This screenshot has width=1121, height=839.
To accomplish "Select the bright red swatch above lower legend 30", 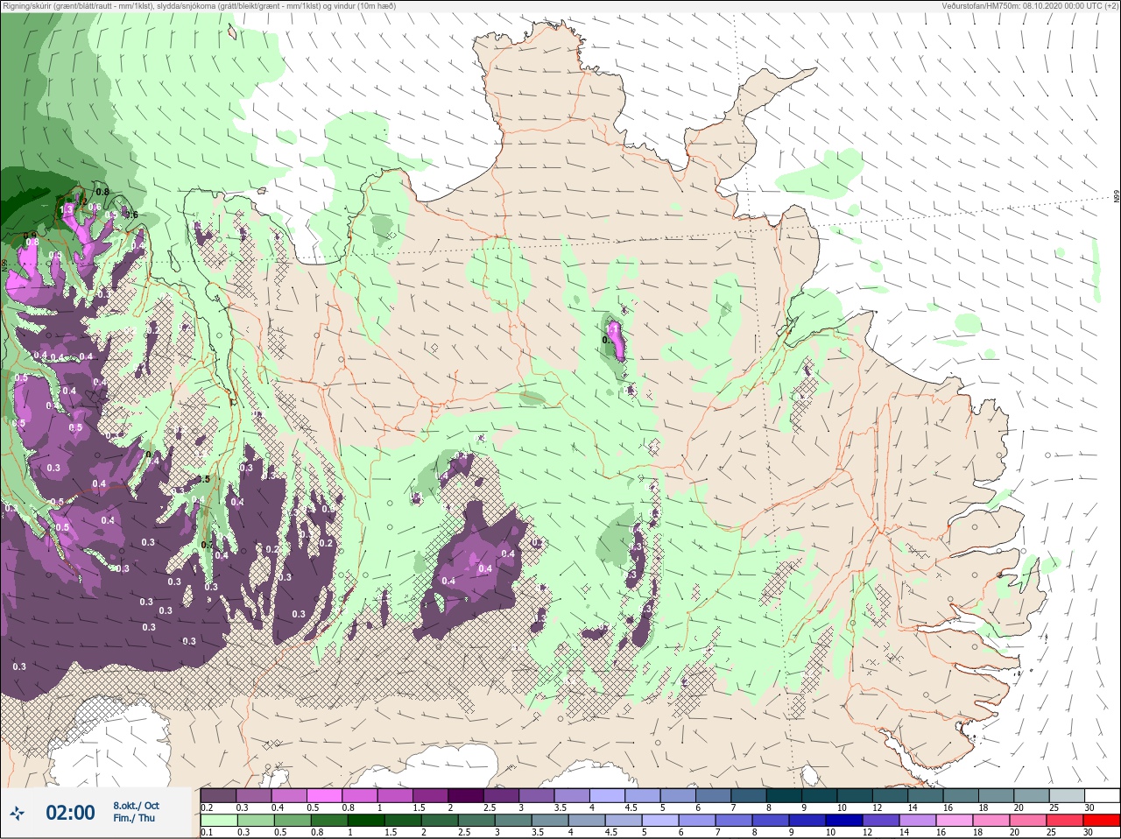I will (1101, 821).
